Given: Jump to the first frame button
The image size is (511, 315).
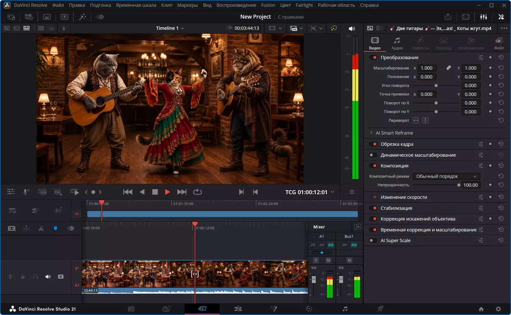Looking at the screenshot, I should click(x=127, y=192).
